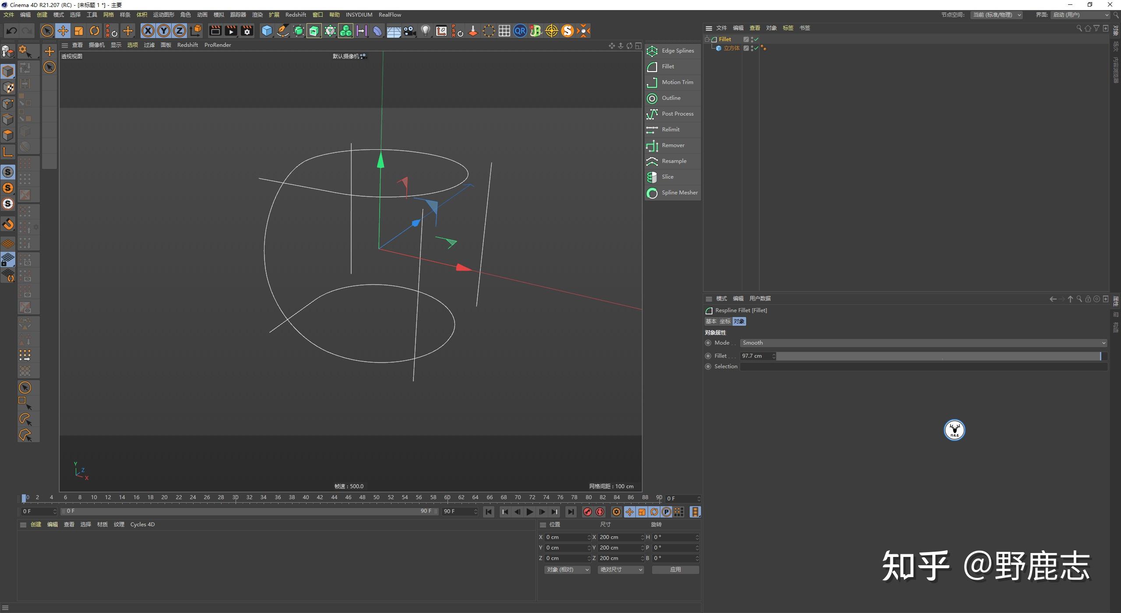Choose Spline Mesher from Respline list
Image resolution: width=1121 pixels, height=613 pixels.
(x=673, y=193)
